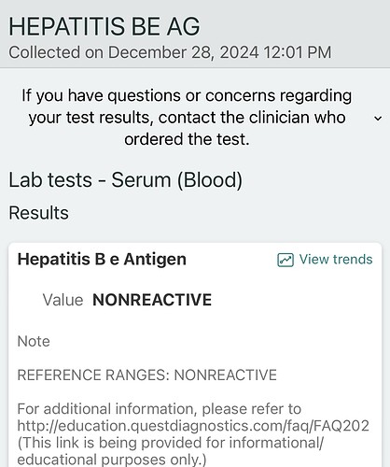Click the informational/educational purposes disclaimer
390x467 pixels.
coord(171,450)
